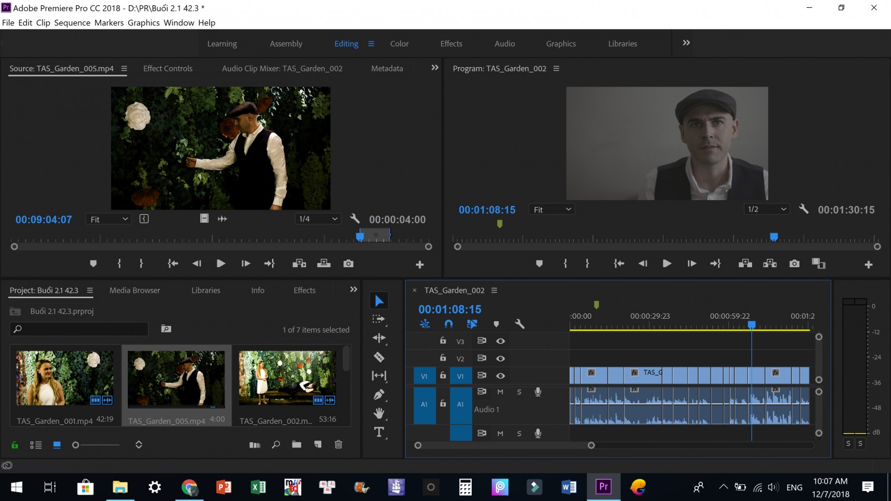Image resolution: width=891 pixels, height=501 pixels.
Task: Switch to Color workspace
Action: click(399, 44)
